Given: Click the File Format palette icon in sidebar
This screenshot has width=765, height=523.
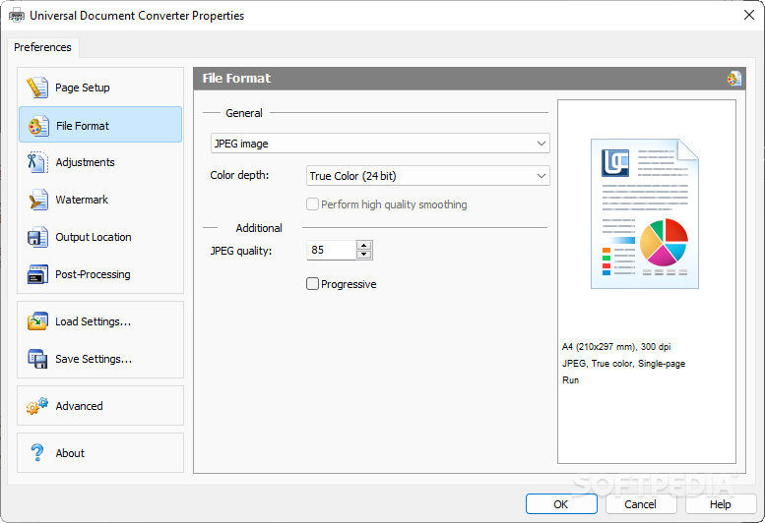Looking at the screenshot, I should (38, 126).
